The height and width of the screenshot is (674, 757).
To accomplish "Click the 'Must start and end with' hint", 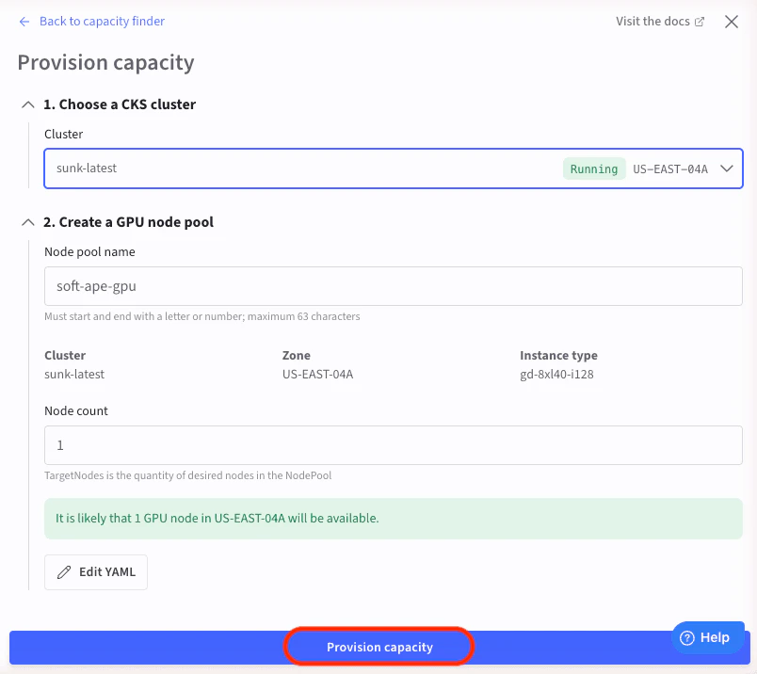I will pos(202,316).
